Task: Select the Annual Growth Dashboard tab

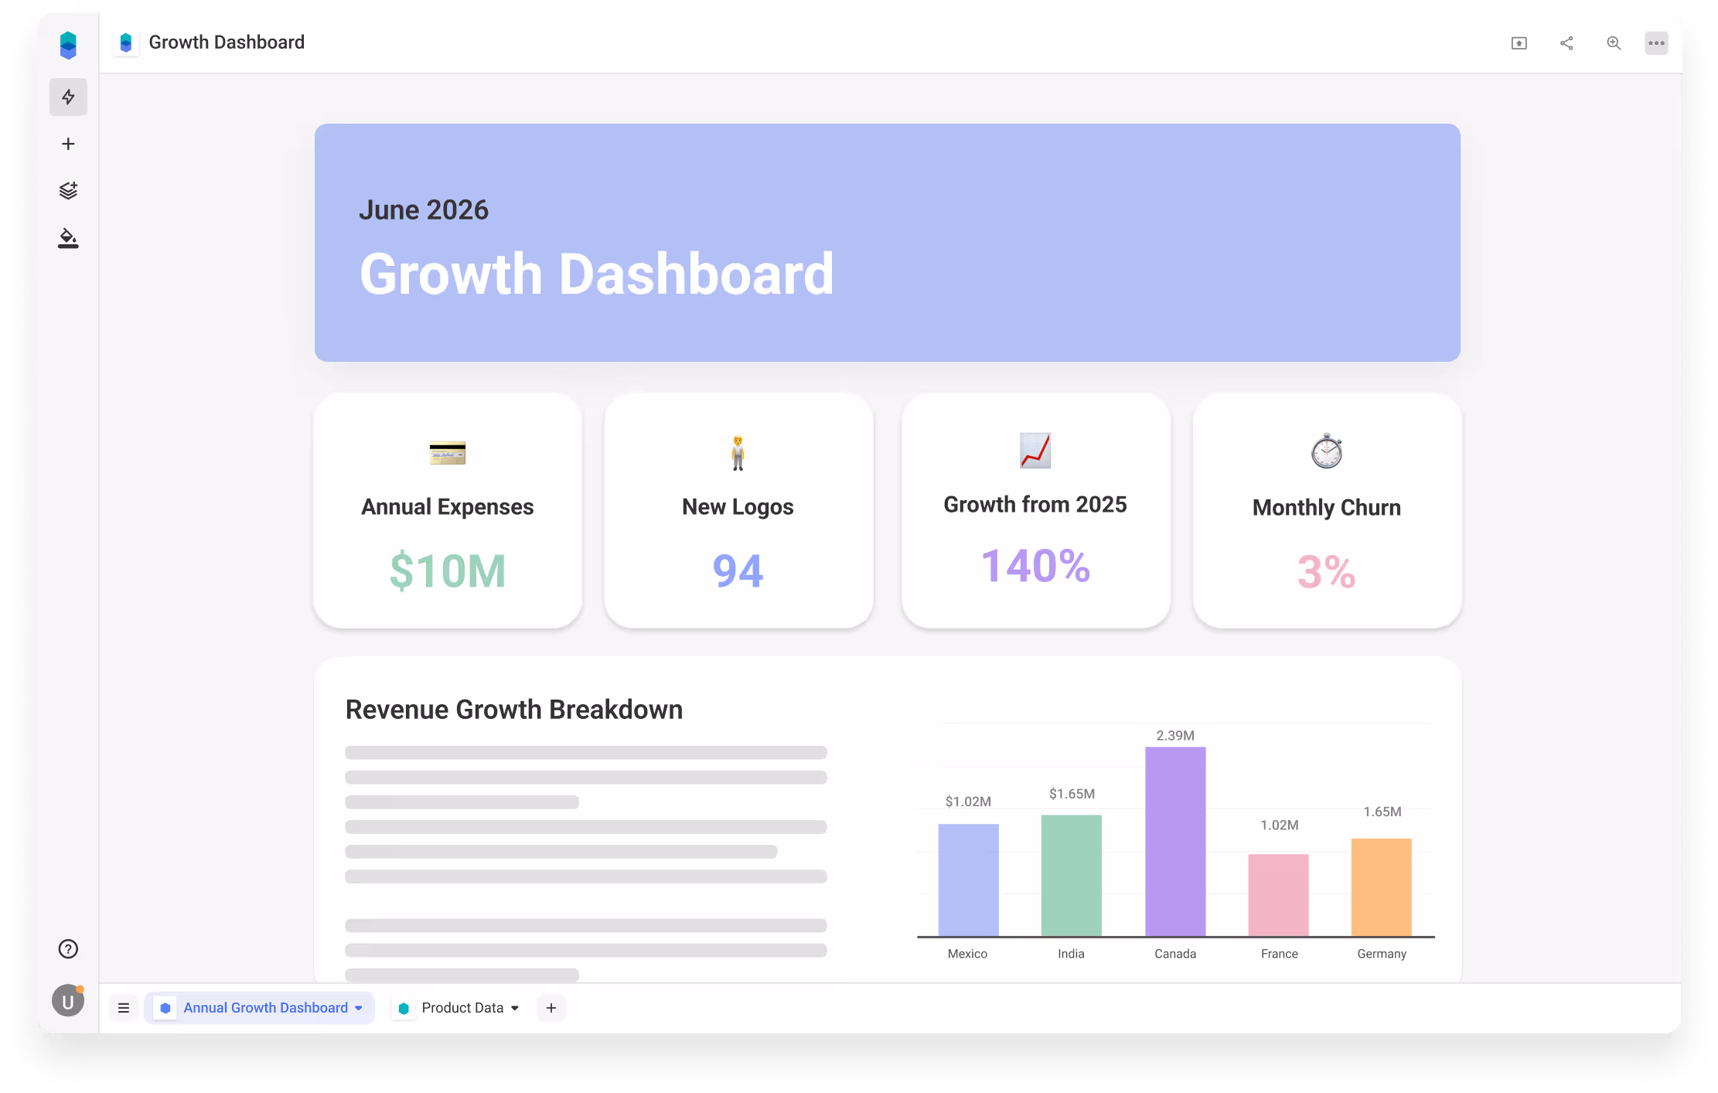Action: point(265,1008)
